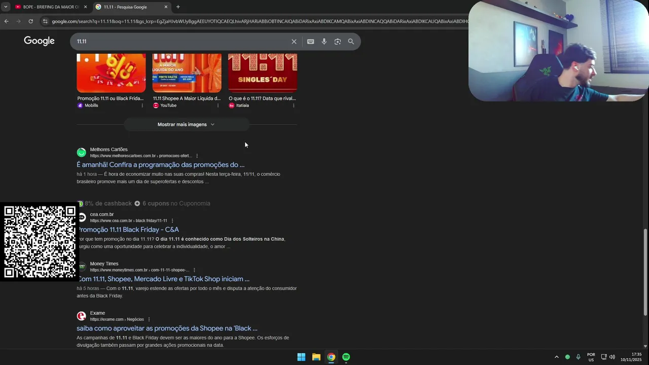Close the 11.11 Pesquisa Google tab
The height and width of the screenshot is (365, 649).
click(x=166, y=7)
